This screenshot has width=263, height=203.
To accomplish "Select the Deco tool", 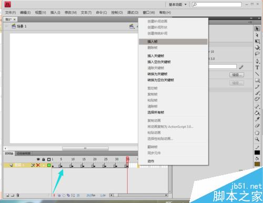I will pos(257,99).
